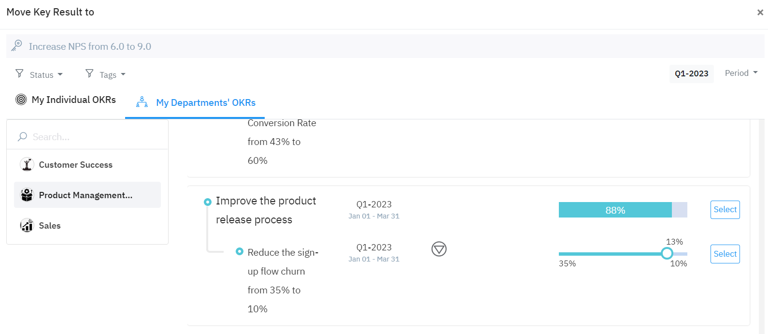
Task: Select the Improve the product release process objective
Action: (x=725, y=210)
